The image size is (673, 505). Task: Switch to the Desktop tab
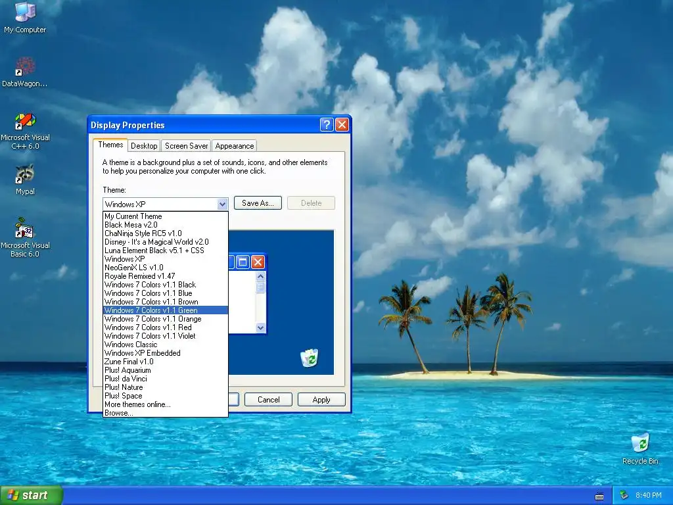144,146
